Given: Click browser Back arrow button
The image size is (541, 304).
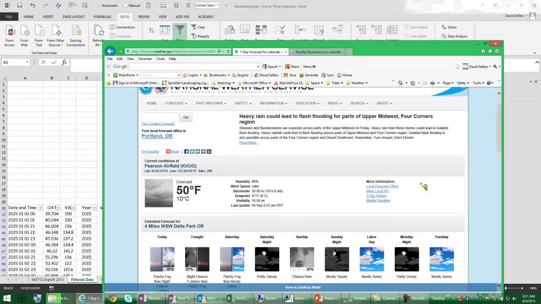Looking at the screenshot, I should coord(110,51).
